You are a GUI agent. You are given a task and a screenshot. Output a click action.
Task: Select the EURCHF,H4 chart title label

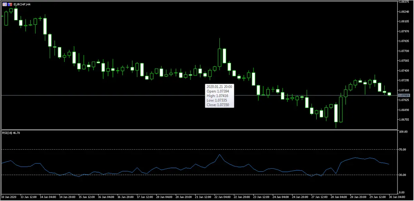click(x=22, y=4)
